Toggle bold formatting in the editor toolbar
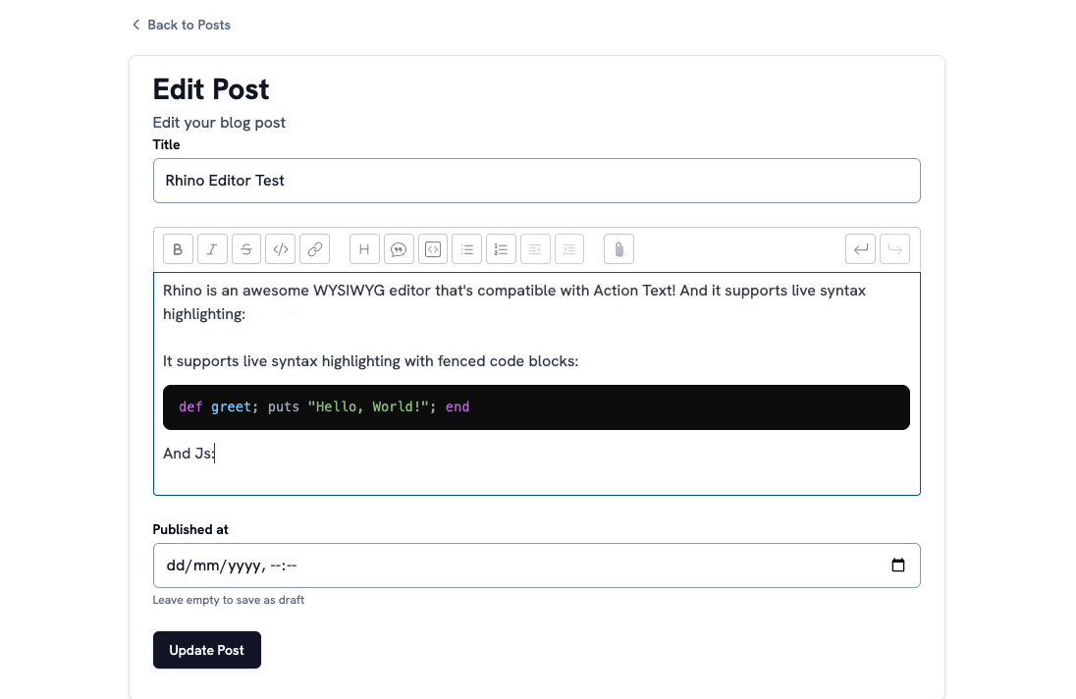Image resolution: width=1076 pixels, height=699 pixels. [x=178, y=249]
